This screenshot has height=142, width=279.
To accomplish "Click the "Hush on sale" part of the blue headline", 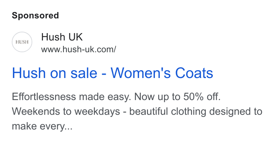I will (x=55, y=73).
